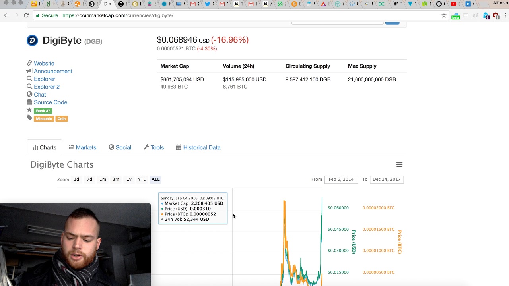Set chart zoom to 3m
Viewport: 509px width, 286px height.
tap(116, 179)
